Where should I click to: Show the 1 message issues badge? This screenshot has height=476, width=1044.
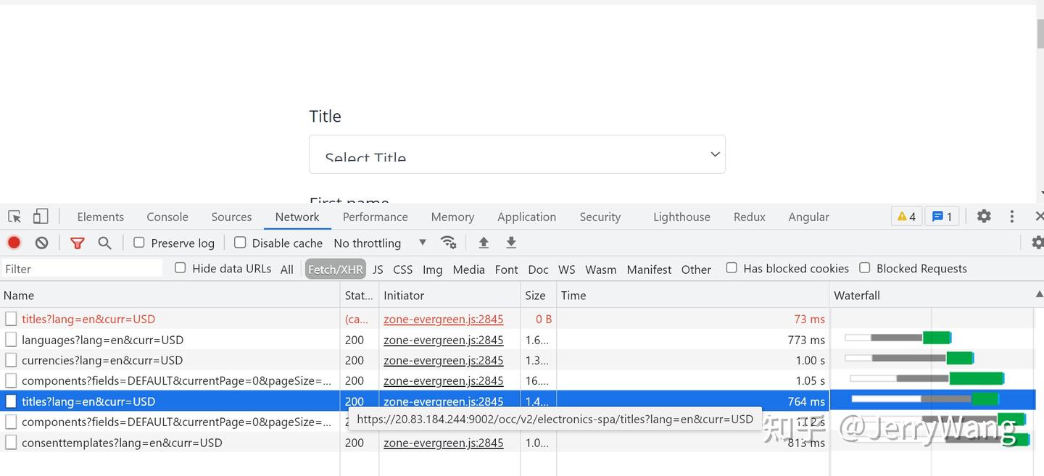coord(942,216)
